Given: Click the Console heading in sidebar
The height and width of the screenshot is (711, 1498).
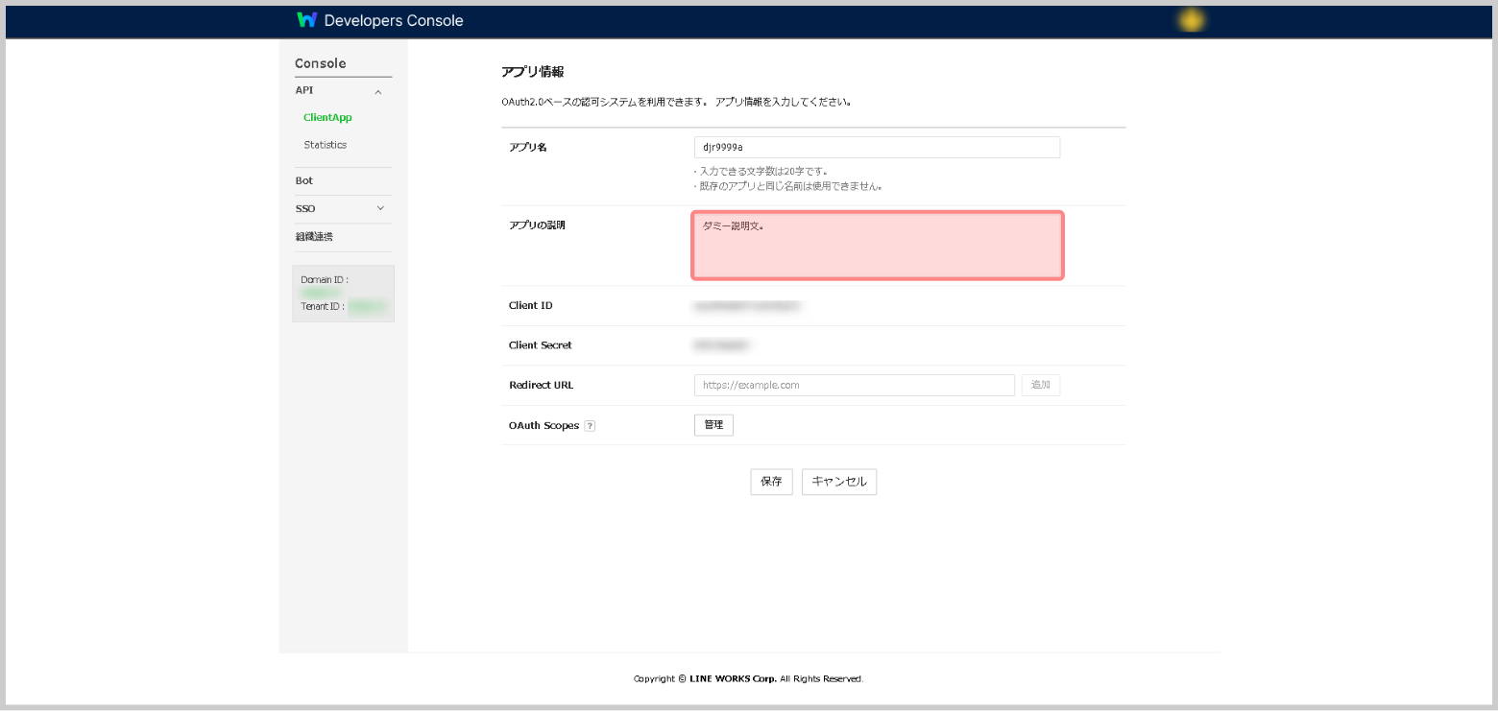Looking at the screenshot, I should [x=320, y=63].
